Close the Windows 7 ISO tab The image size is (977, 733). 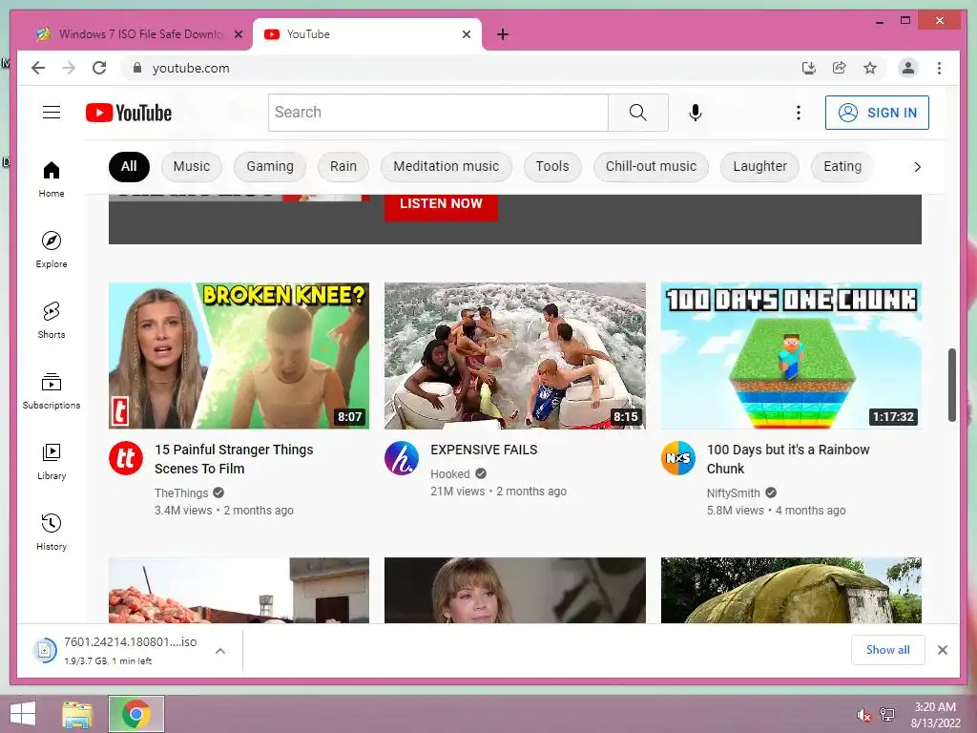point(238,34)
